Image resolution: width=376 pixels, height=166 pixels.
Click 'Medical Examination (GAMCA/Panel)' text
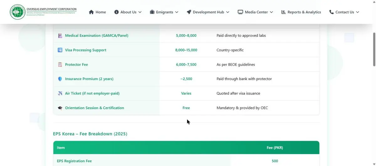tap(97, 36)
